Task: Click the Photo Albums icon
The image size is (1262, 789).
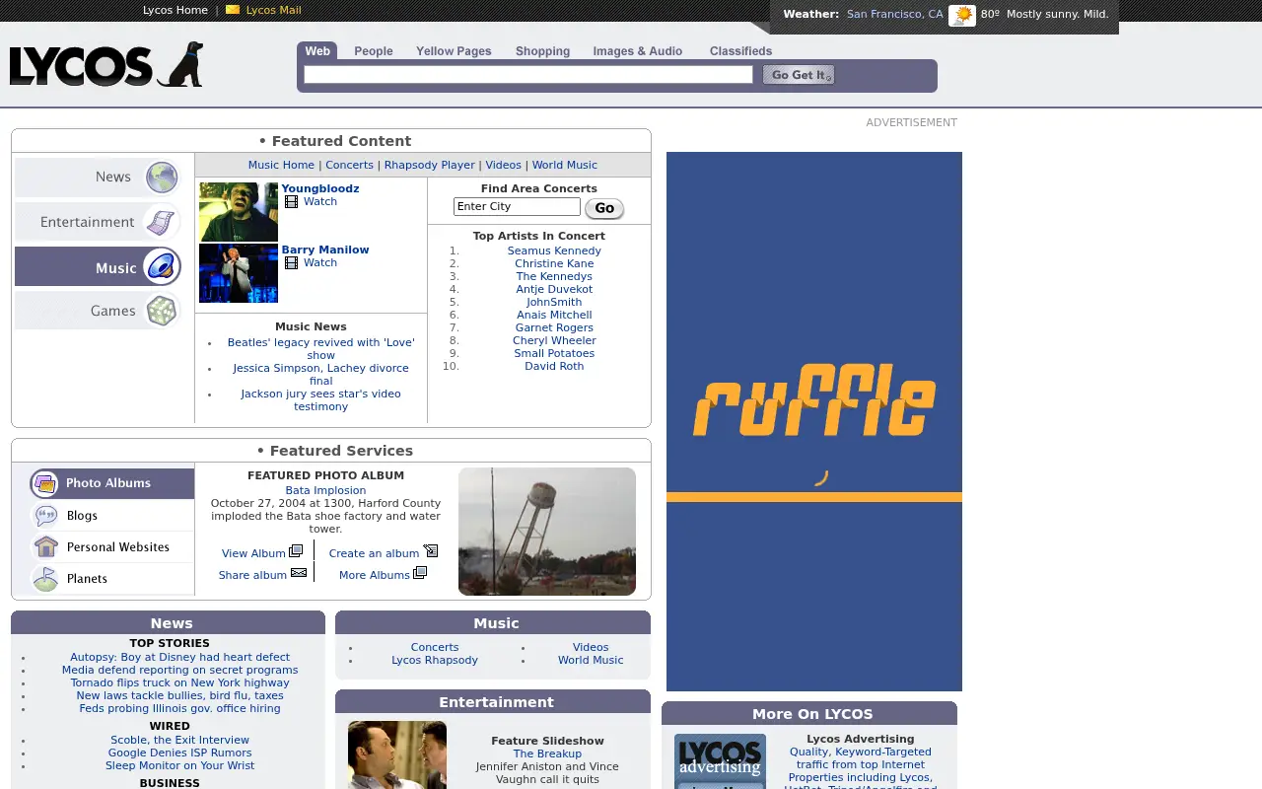Action: (44, 483)
